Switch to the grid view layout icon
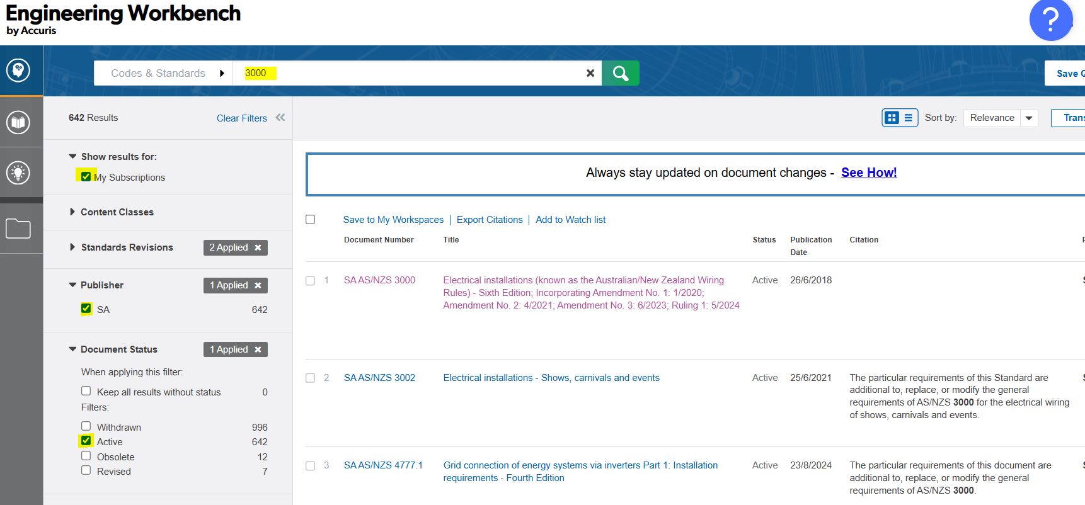This screenshot has height=505, width=1085. pos(892,118)
